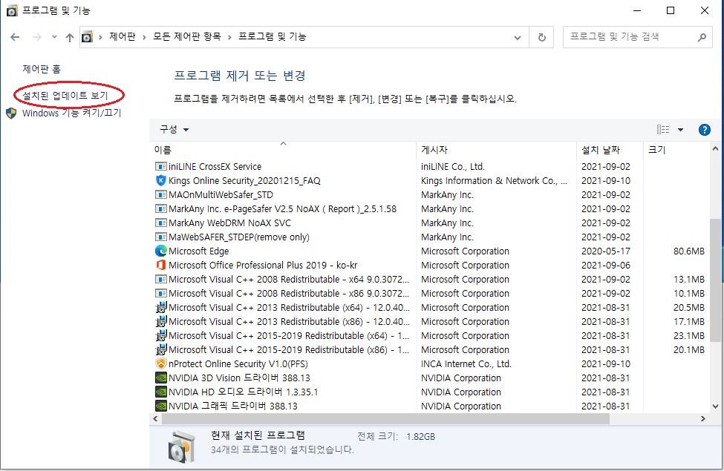Click the INCA Internet Co., Ltd. publisher
This screenshot has height=471, width=724.
[x=466, y=364]
